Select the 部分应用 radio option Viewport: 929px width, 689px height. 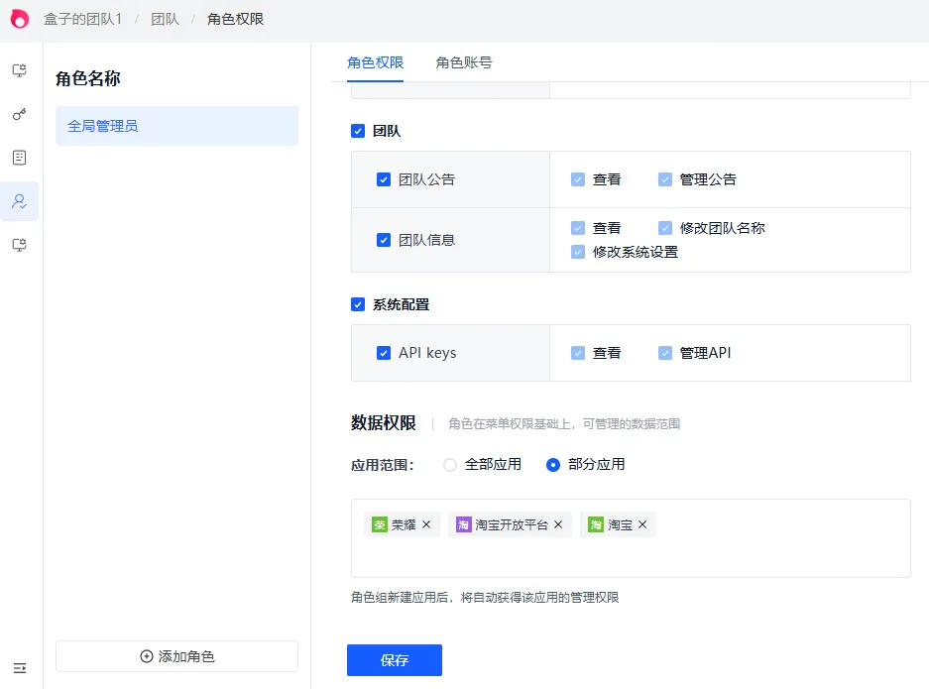[x=553, y=464]
